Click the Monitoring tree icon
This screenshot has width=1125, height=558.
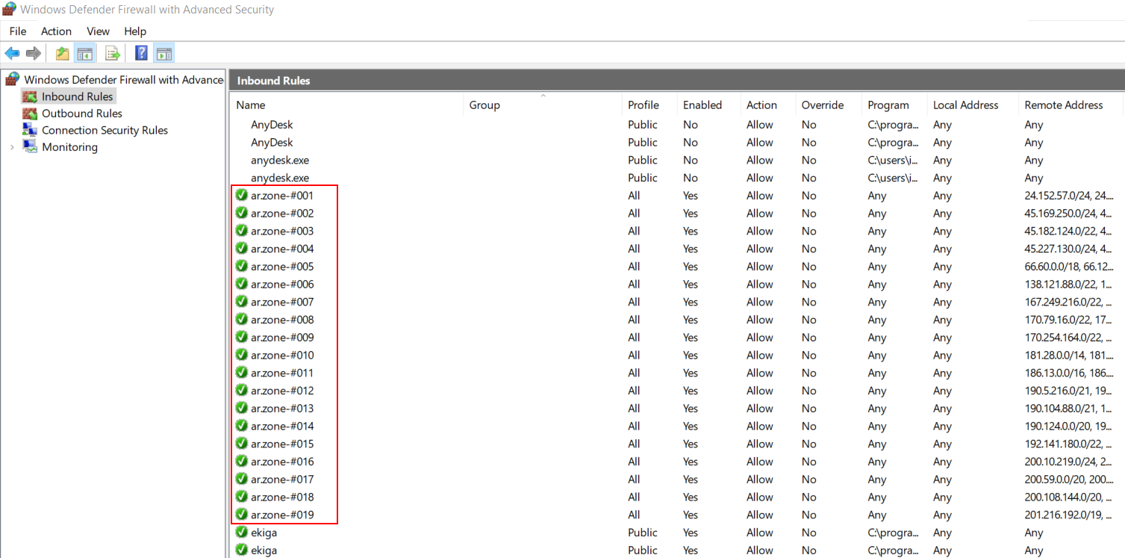click(x=30, y=146)
